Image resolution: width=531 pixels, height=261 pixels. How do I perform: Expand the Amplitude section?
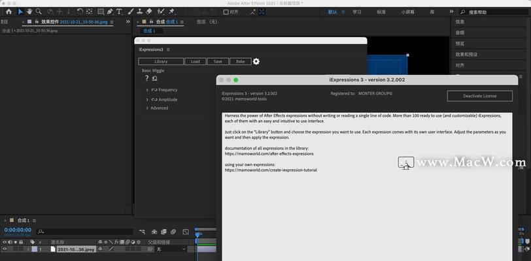[x=147, y=100]
